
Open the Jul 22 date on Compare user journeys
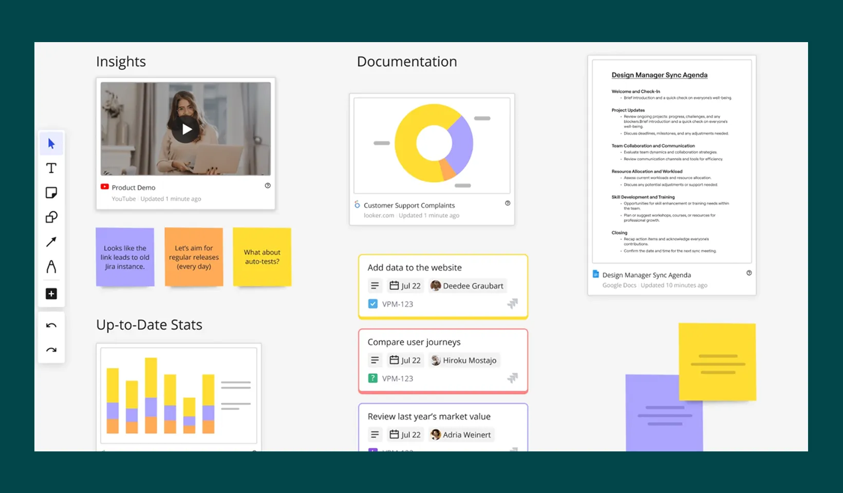pyautogui.click(x=405, y=360)
